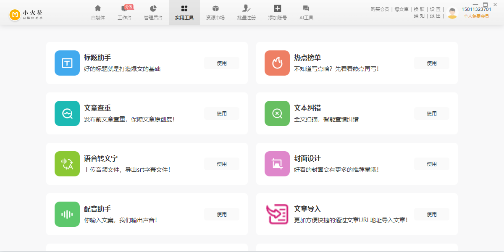Use the 配音助手 tool
The width and height of the screenshot is (504, 252).
click(x=222, y=214)
